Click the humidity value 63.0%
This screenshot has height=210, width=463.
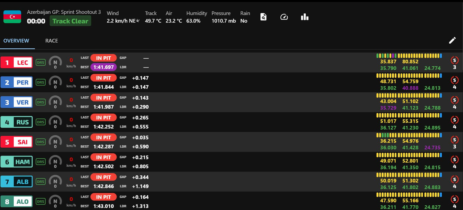coord(193,21)
